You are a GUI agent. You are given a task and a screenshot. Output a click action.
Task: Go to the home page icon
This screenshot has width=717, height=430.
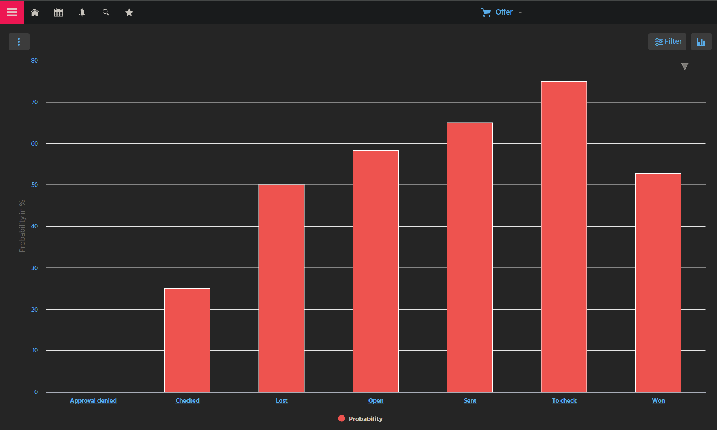(x=35, y=12)
